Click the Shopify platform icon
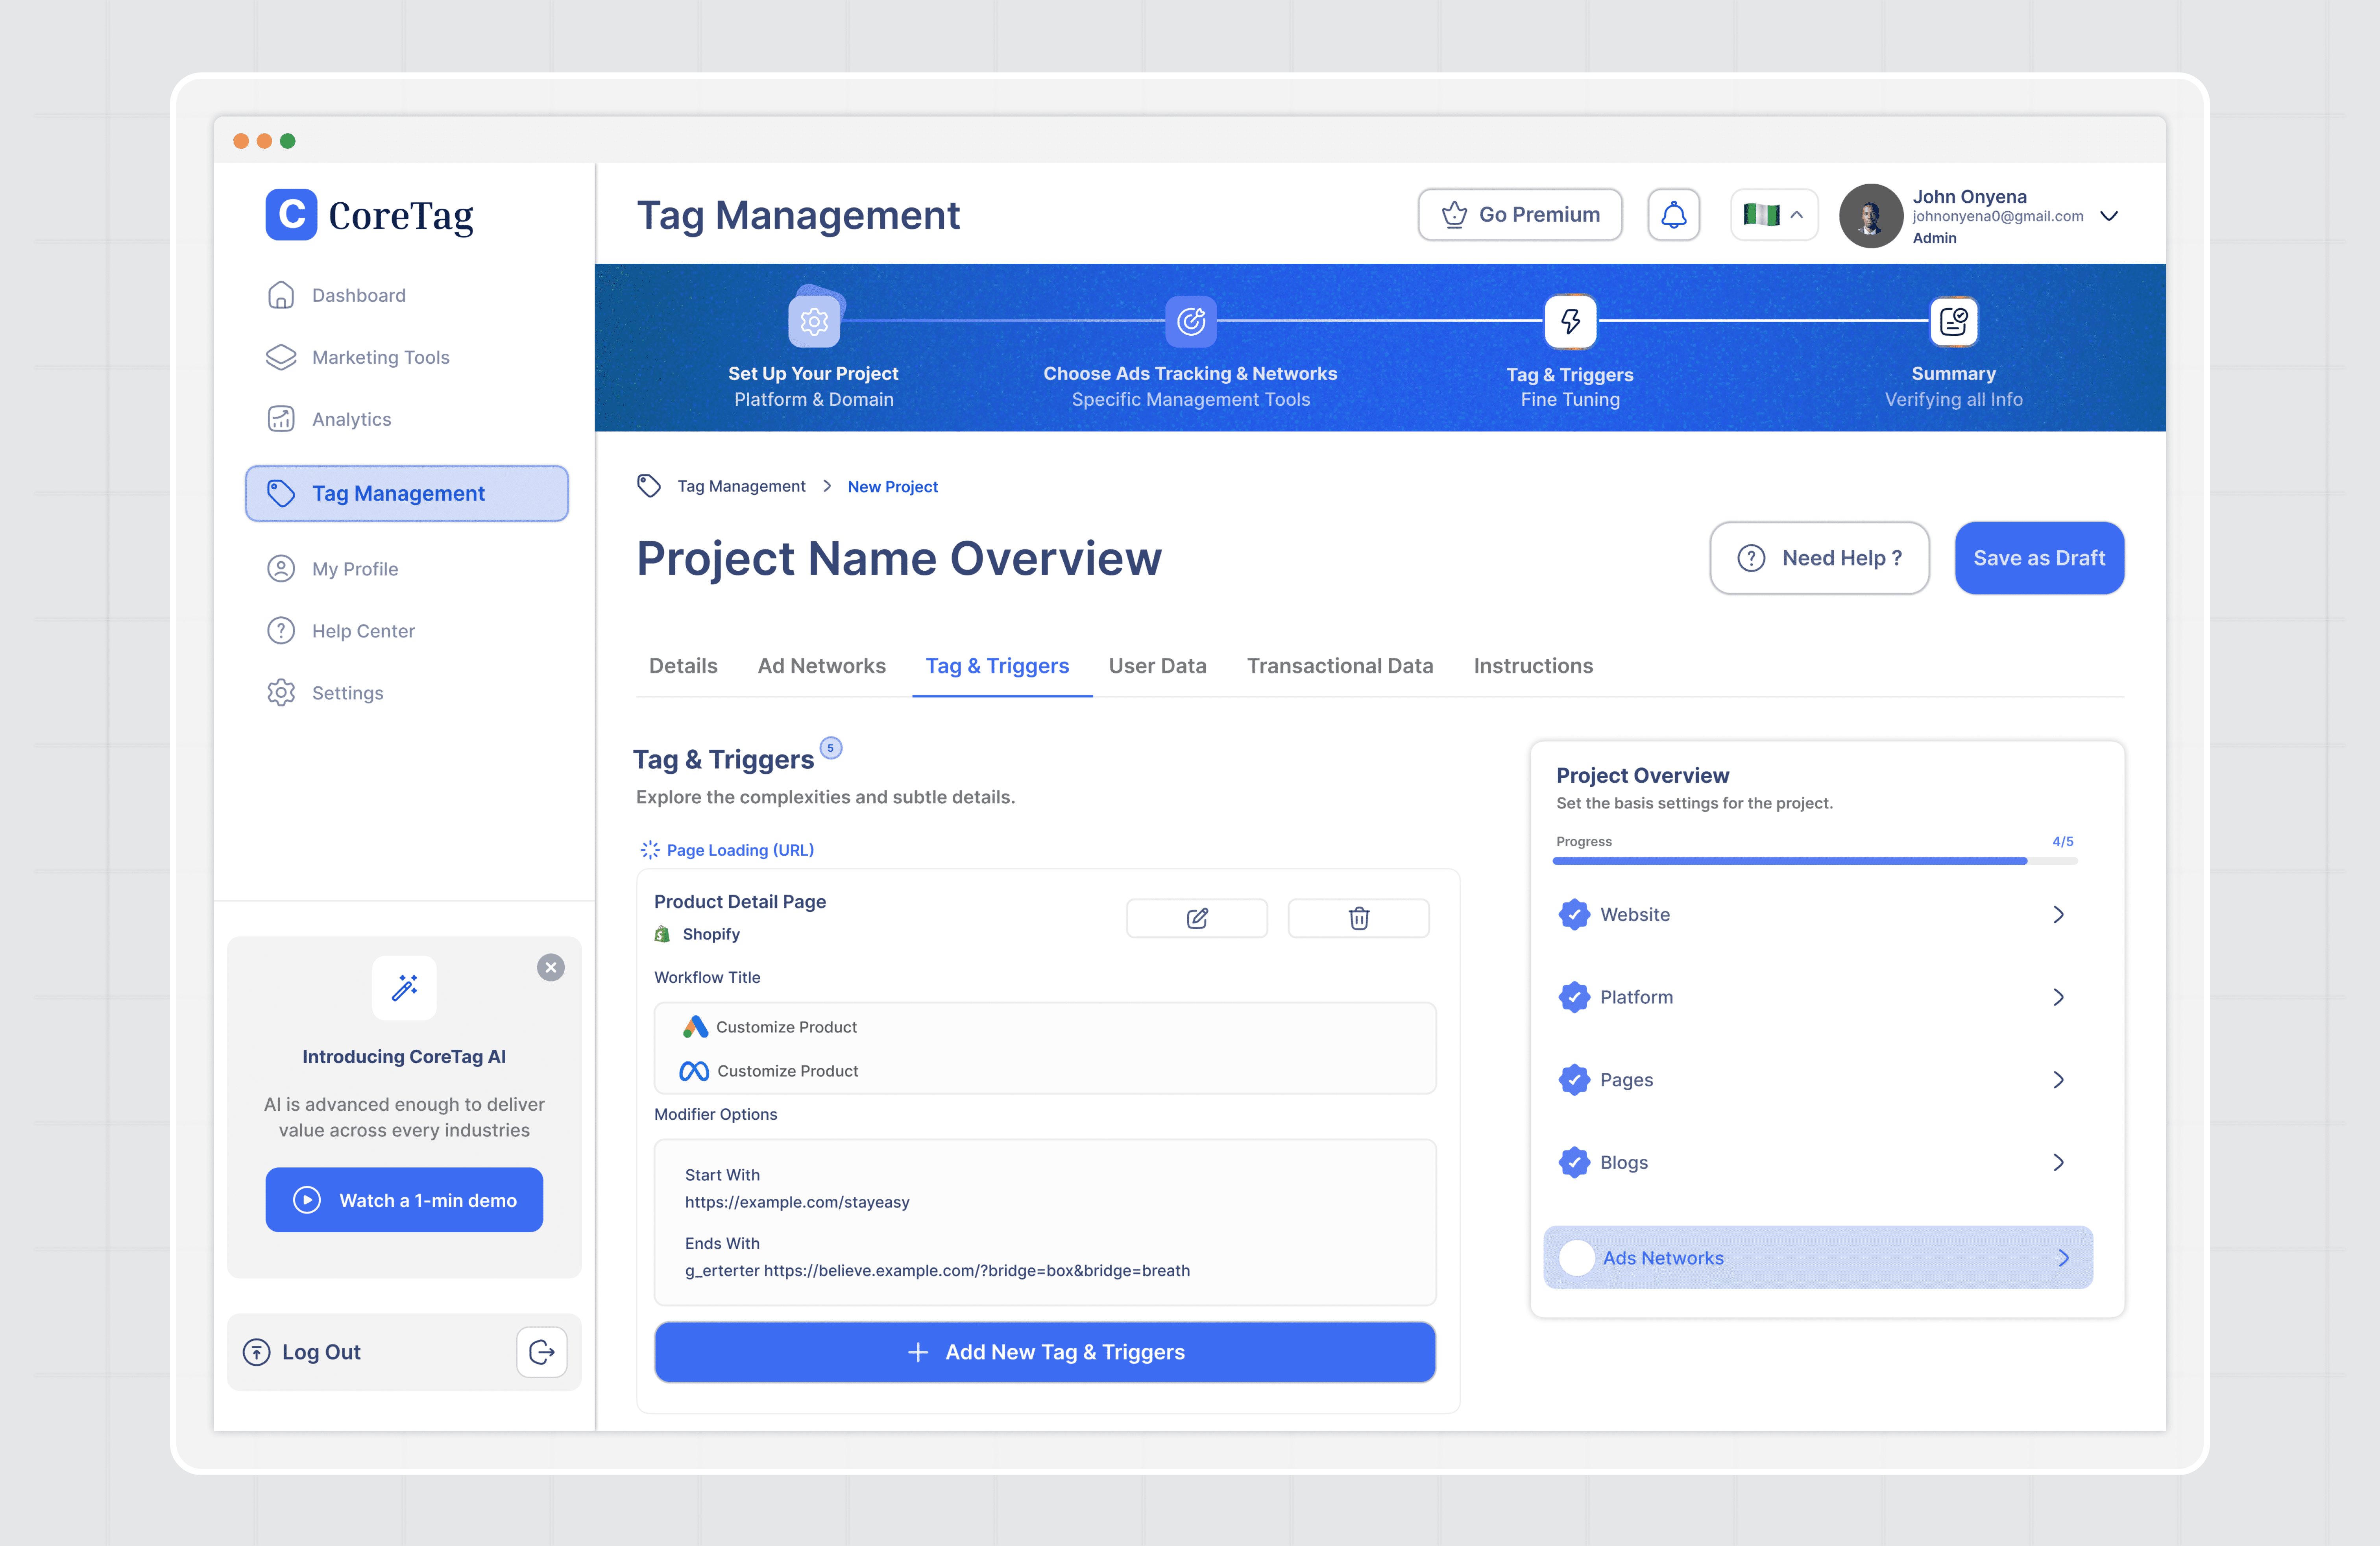Screen dimensions: 2380x1546 662,934
